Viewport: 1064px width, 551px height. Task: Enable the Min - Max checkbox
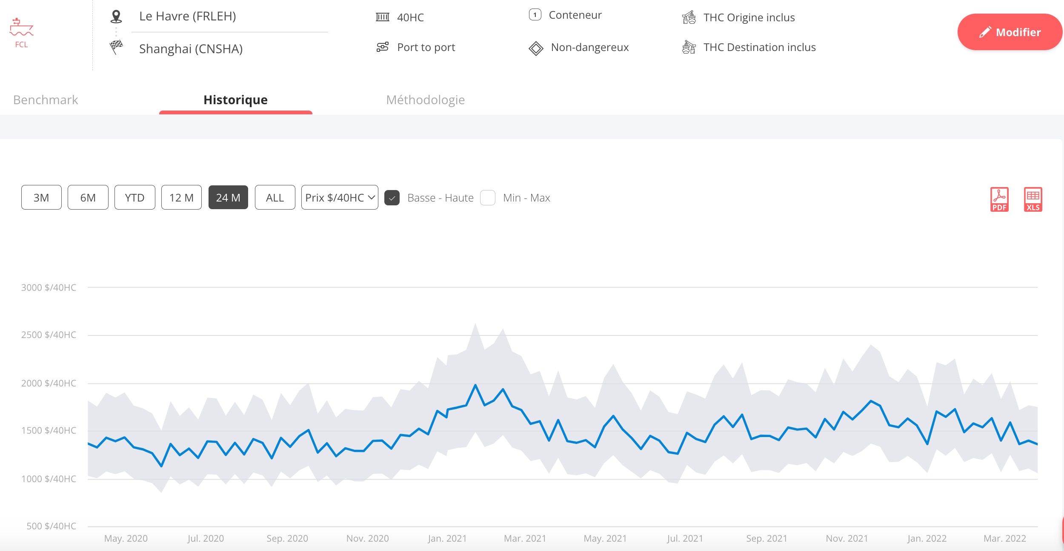(x=488, y=198)
